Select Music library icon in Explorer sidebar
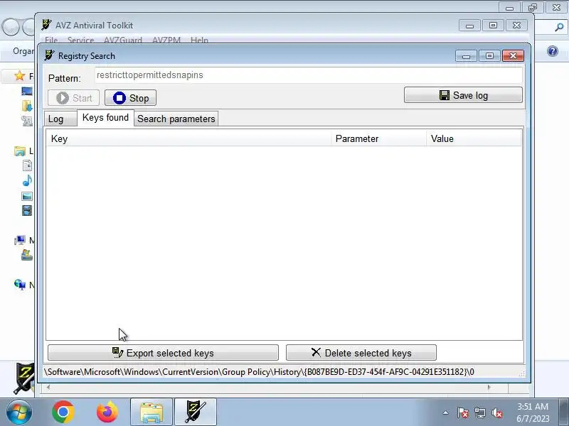 click(27, 180)
